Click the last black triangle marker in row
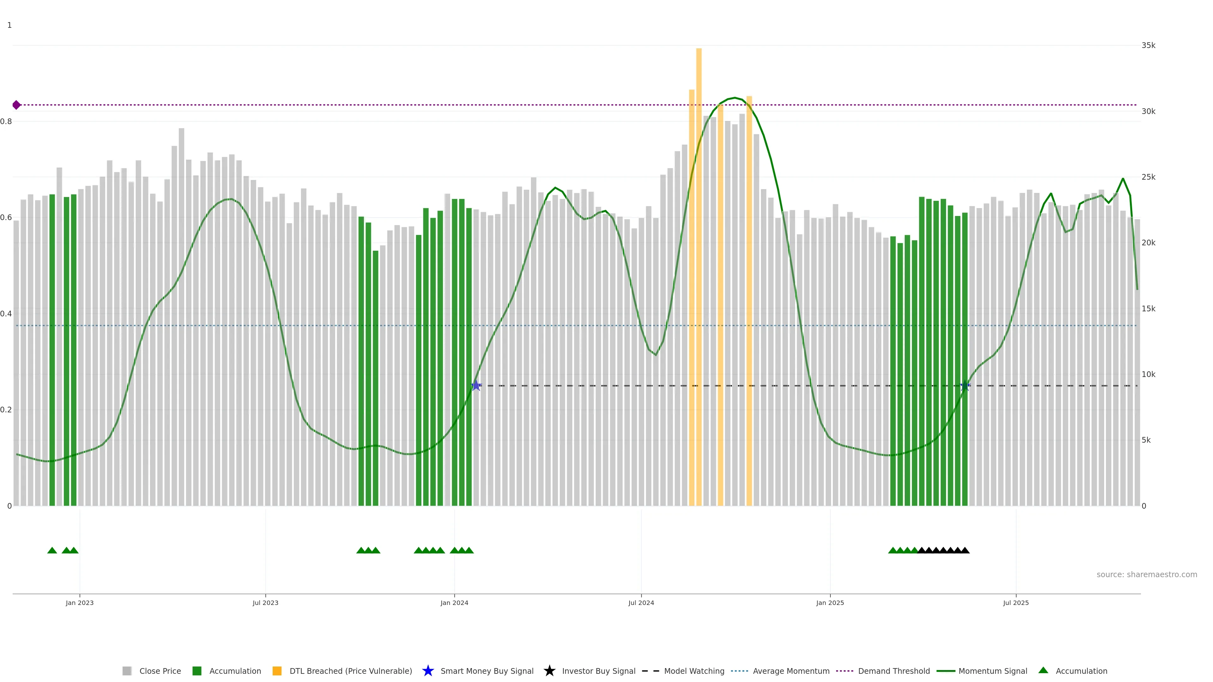1213x682 pixels. point(965,550)
